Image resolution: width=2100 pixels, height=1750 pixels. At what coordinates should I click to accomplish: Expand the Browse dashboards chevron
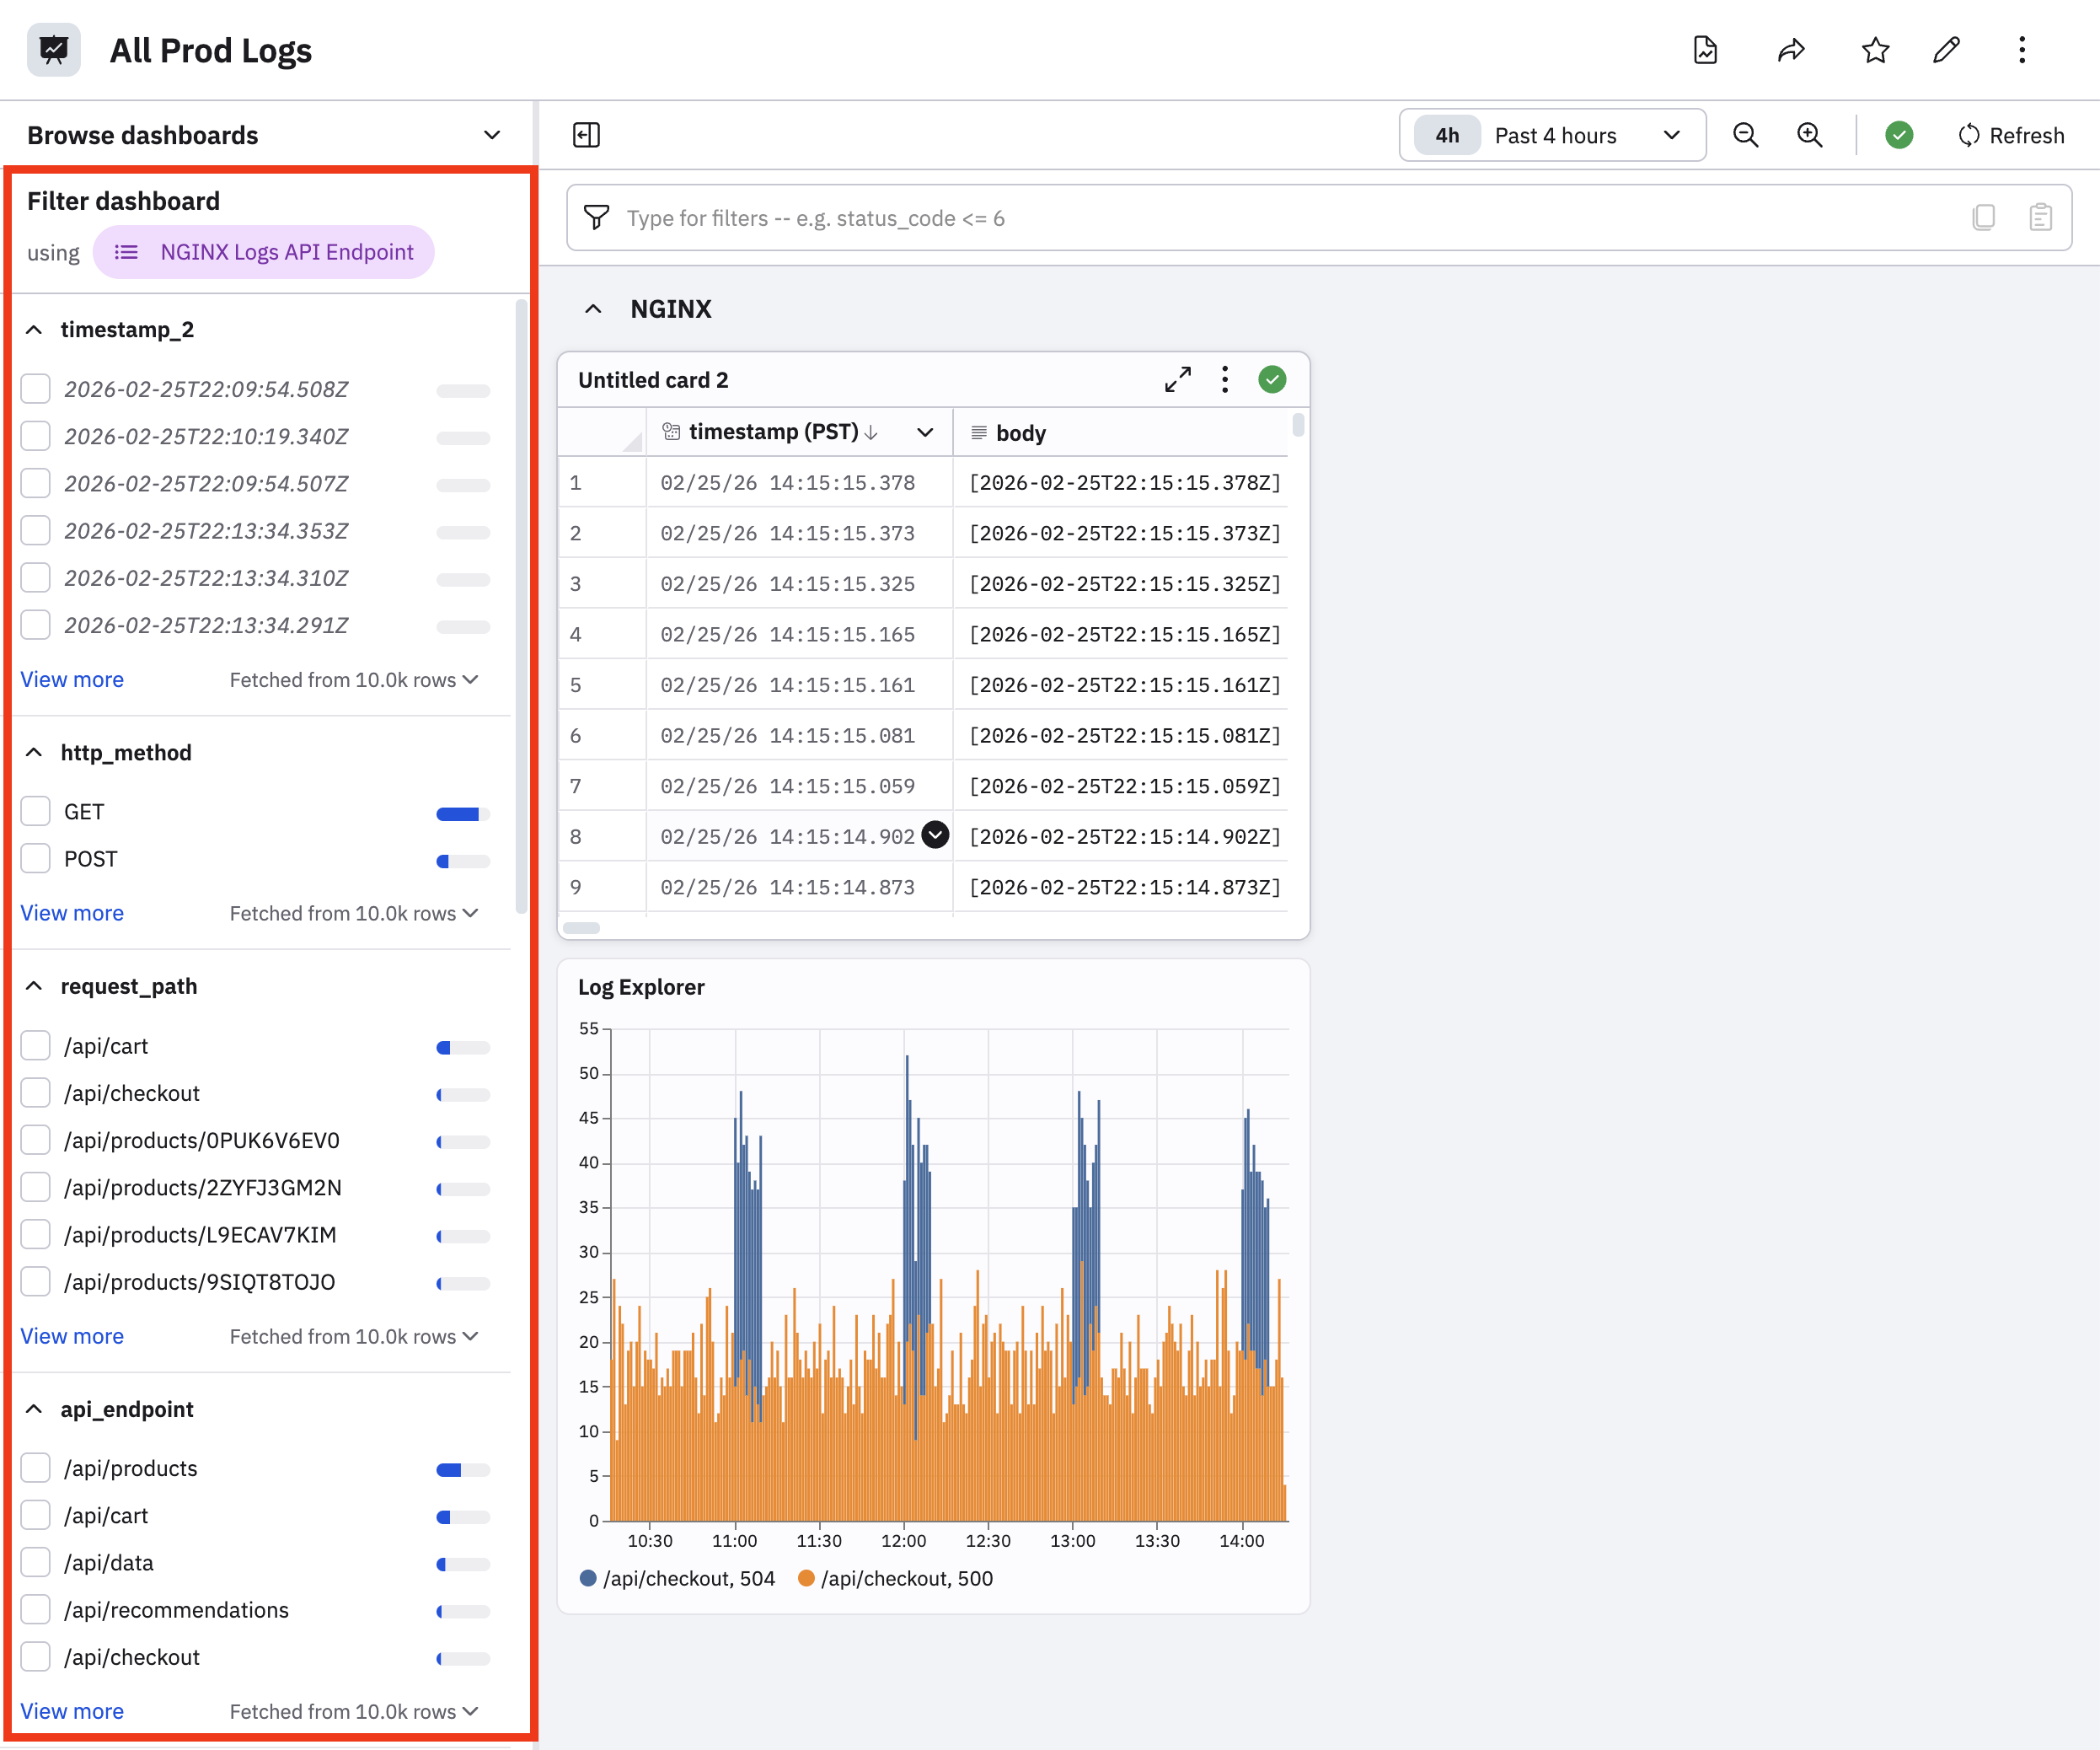pos(491,135)
